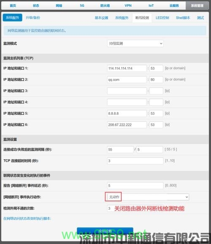Open the 升级/备份 section link

[x=33, y=18]
